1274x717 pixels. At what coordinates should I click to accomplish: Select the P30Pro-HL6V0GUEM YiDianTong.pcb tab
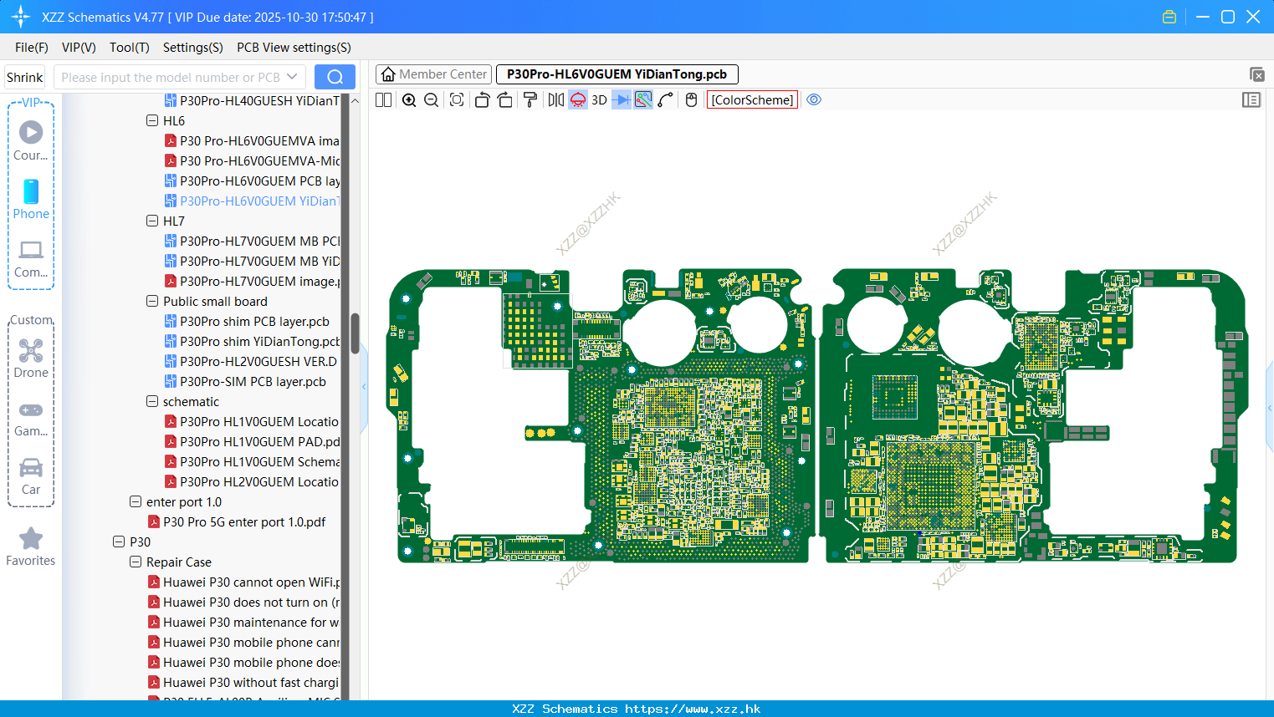pos(617,74)
